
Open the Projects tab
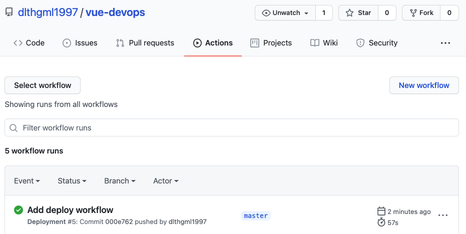pos(271,43)
